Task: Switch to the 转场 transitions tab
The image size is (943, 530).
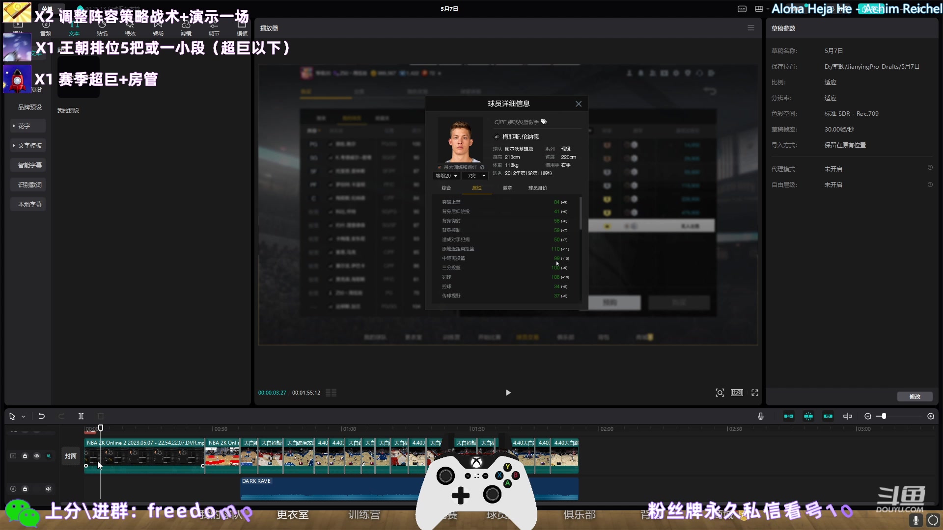Action: [x=158, y=28]
